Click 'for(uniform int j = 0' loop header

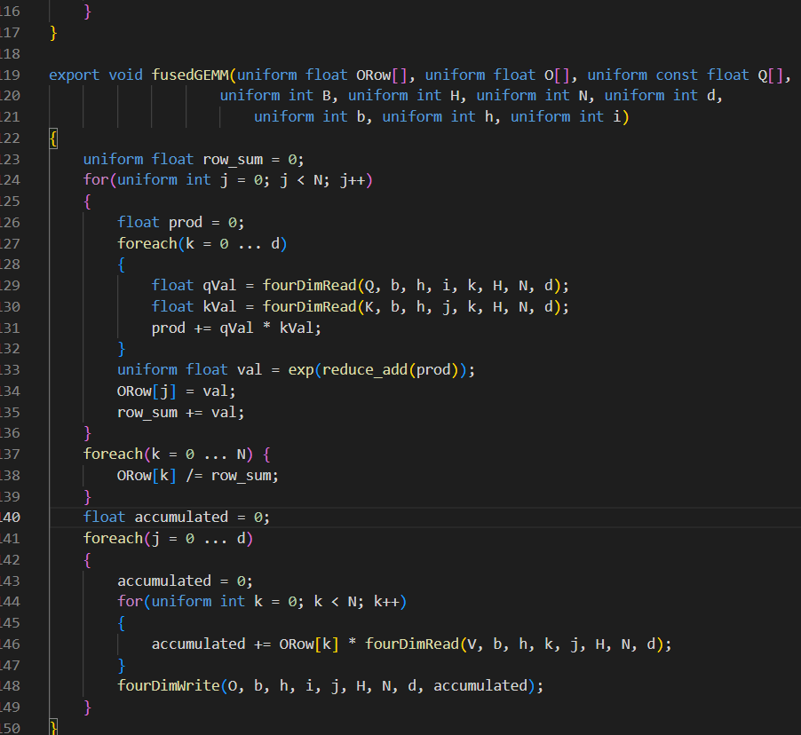point(228,180)
